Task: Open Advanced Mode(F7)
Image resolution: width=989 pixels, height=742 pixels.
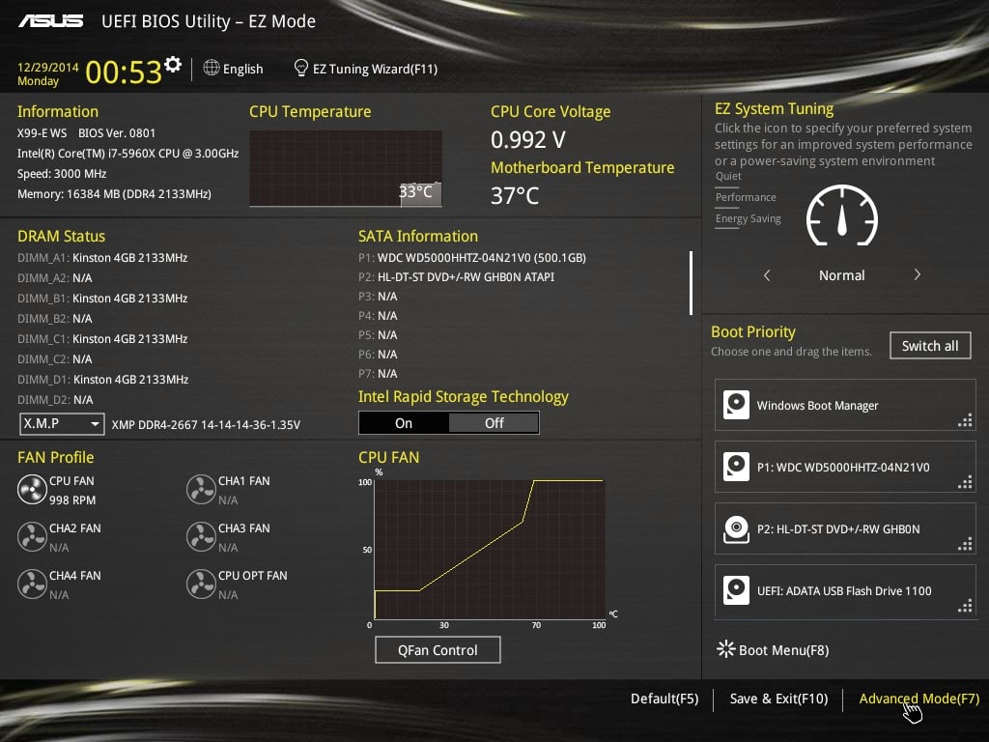Action: point(919,699)
